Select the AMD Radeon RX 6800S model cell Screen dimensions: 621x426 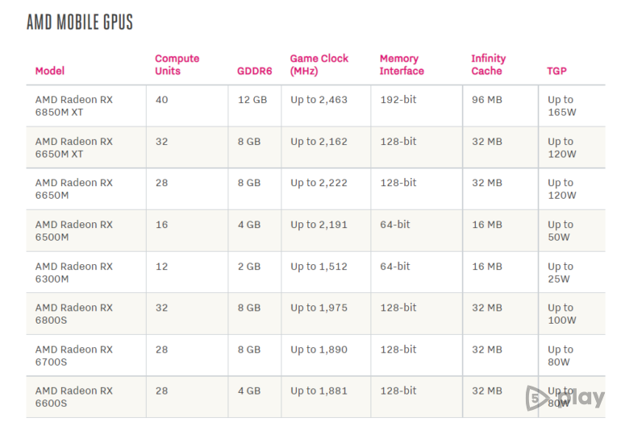pos(74,314)
